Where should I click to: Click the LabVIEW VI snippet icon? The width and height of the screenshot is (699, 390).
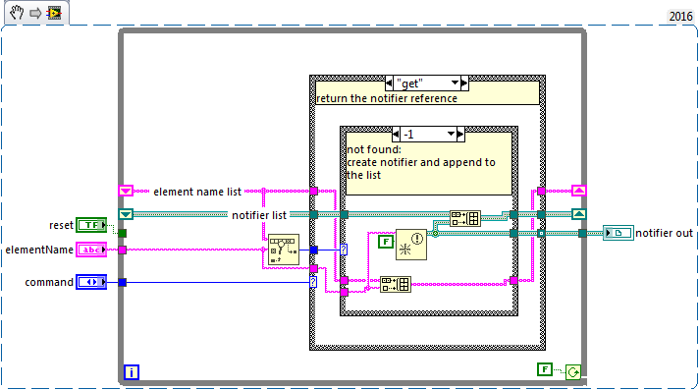(x=54, y=13)
